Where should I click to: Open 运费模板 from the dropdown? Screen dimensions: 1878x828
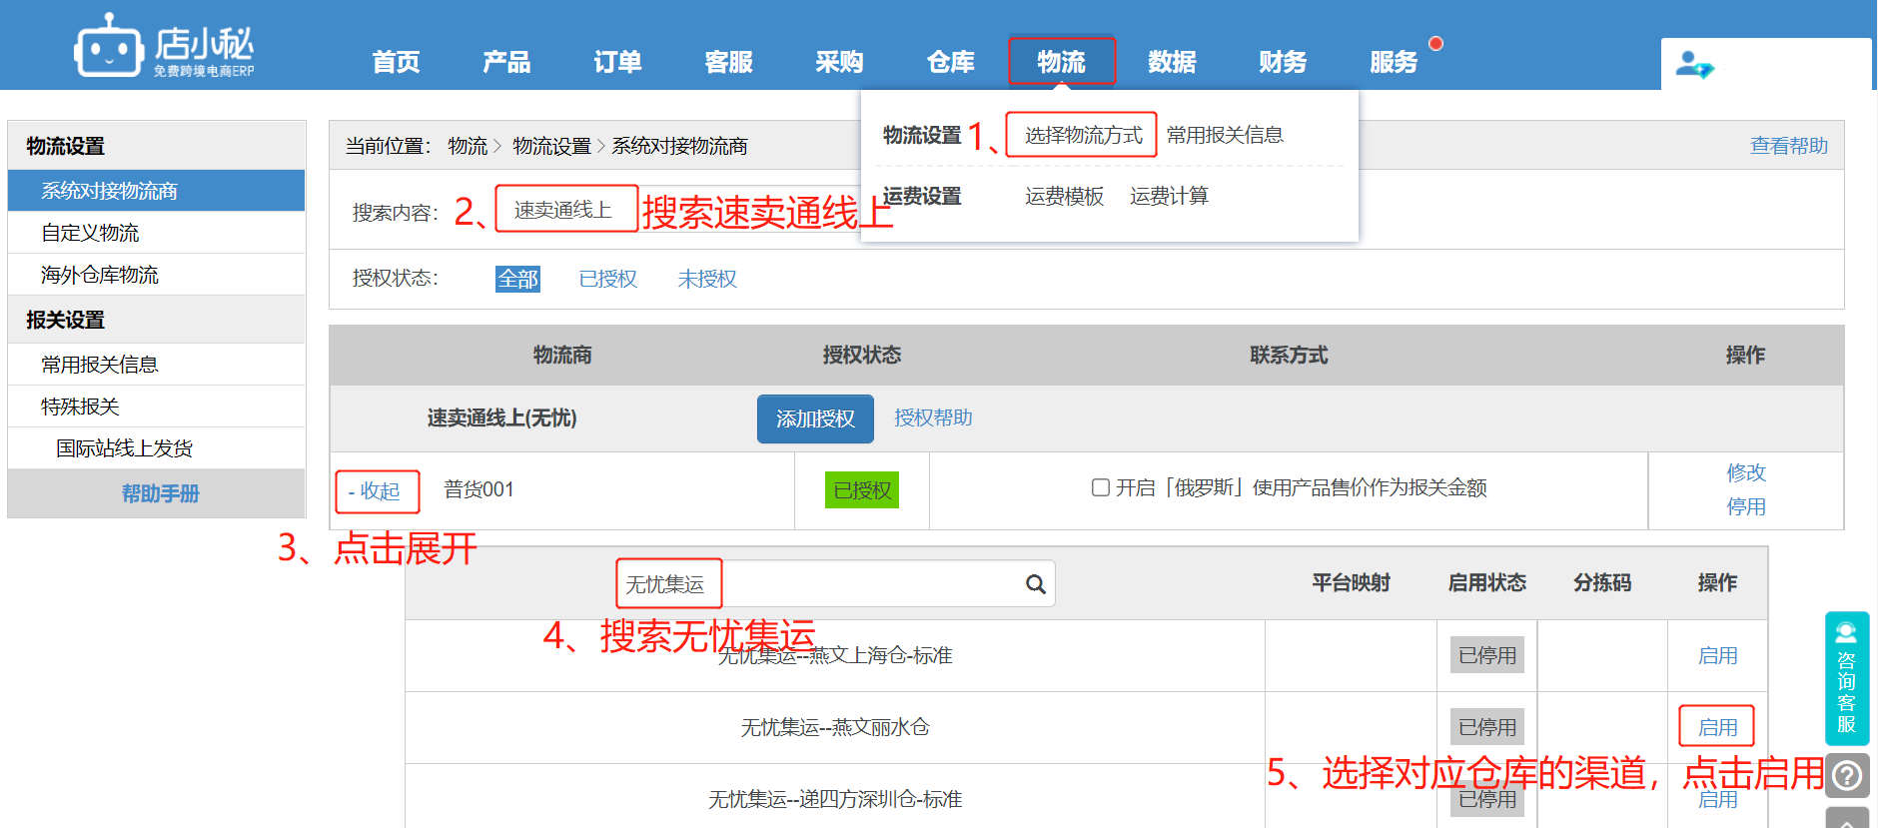click(x=1064, y=196)
